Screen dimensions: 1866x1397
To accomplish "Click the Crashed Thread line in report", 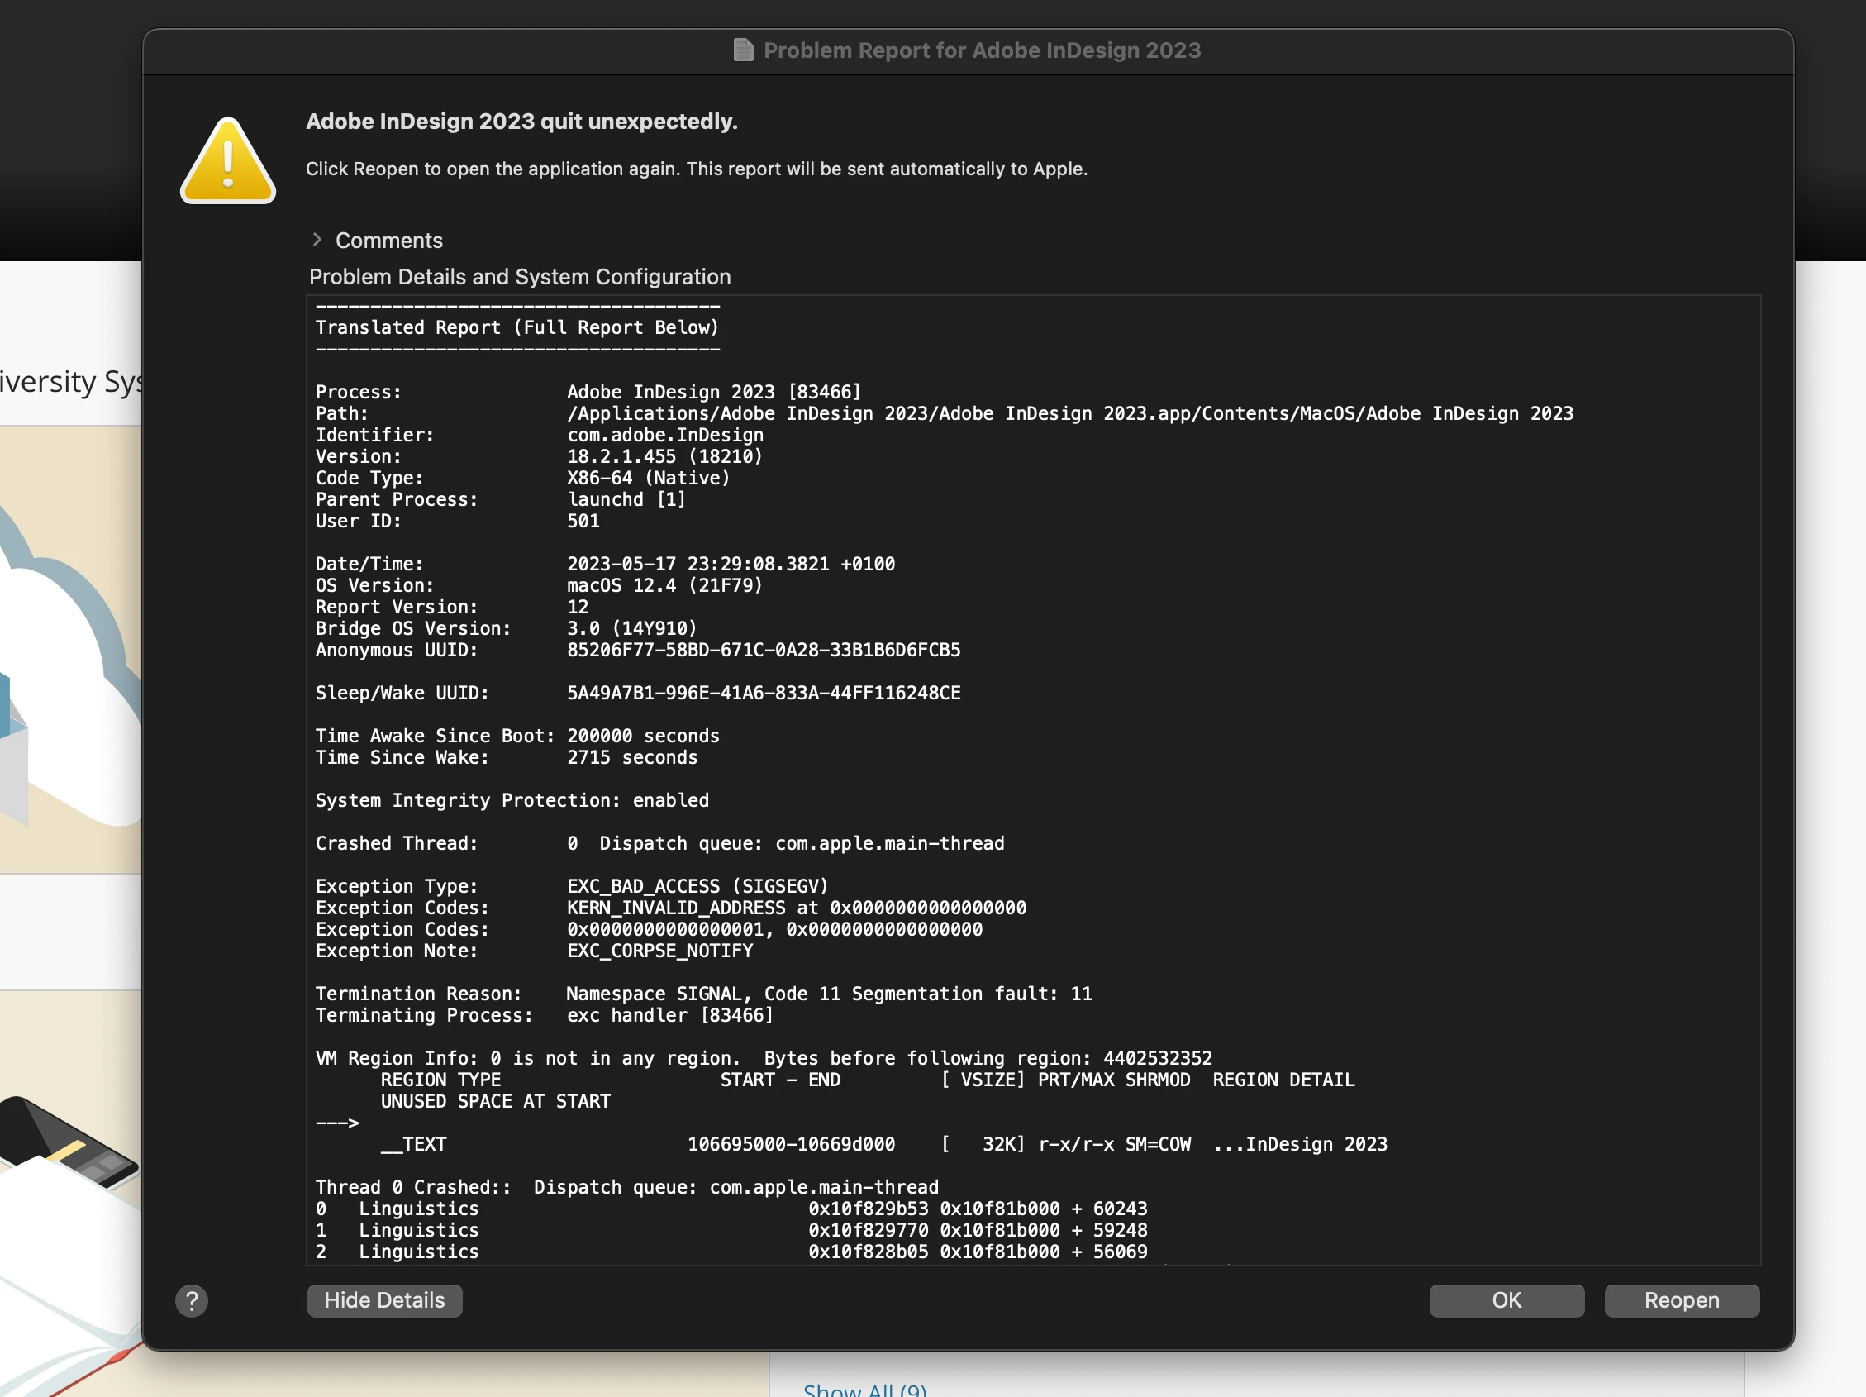I will click(659, 843).
